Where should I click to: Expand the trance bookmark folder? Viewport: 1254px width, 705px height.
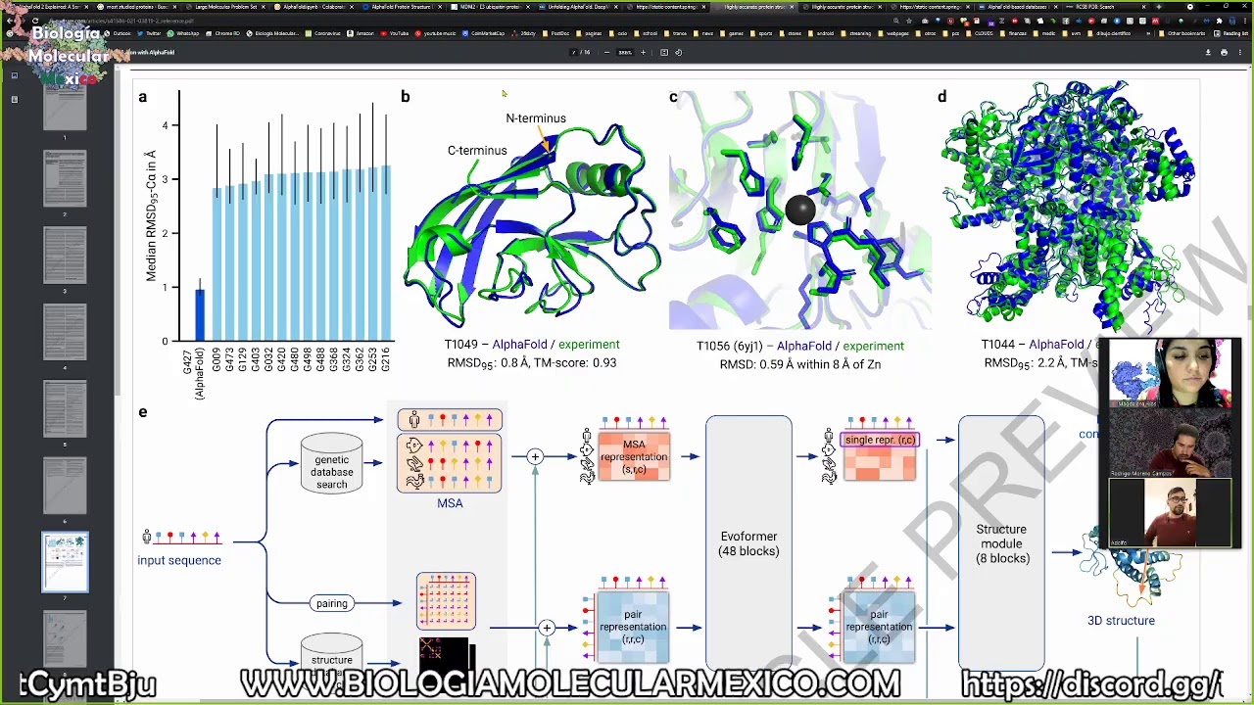click(676, 33)
